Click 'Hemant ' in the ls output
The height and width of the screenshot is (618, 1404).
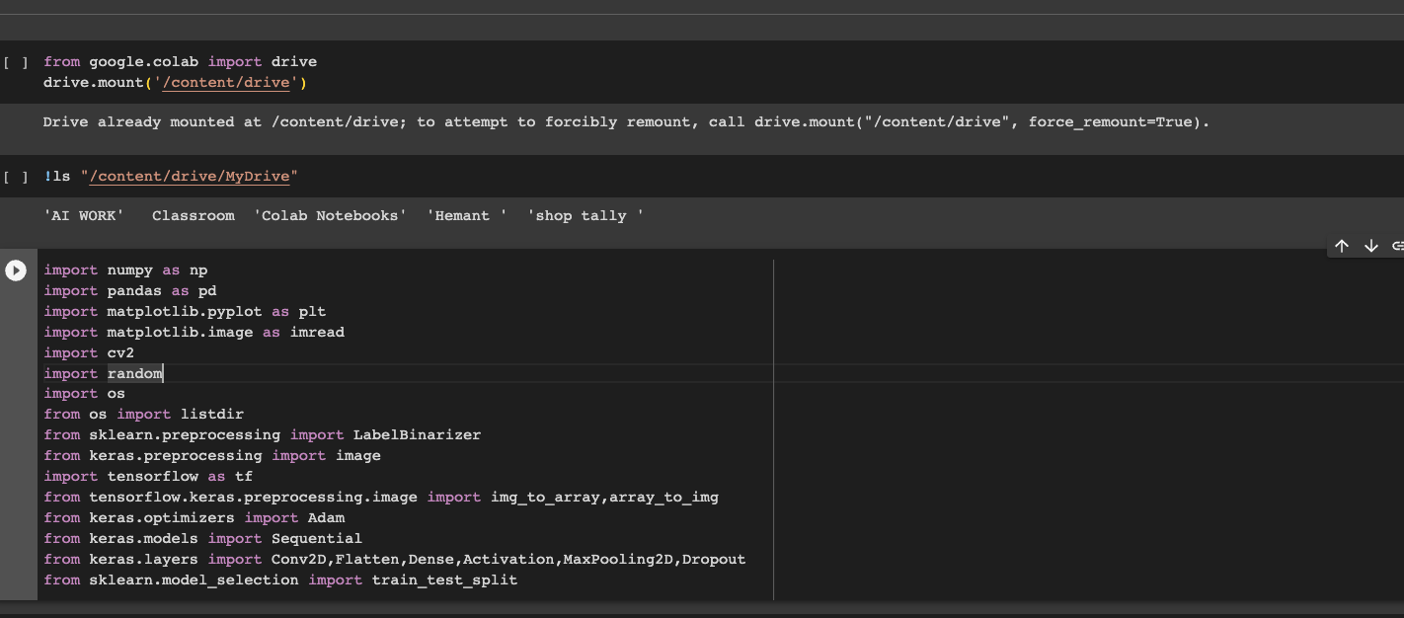coord(468,216)
